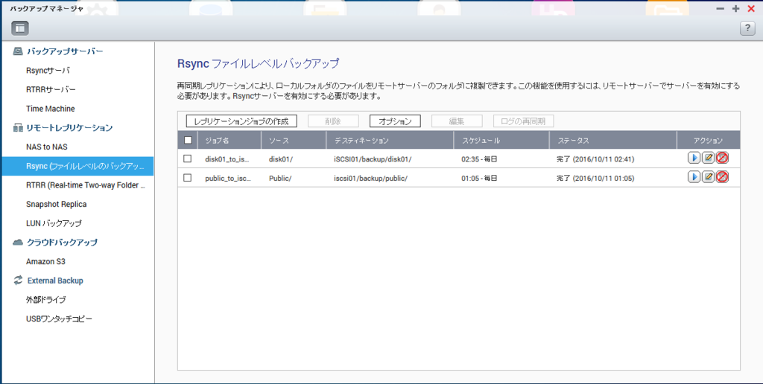Collapse the External Backup section heading
The height and width of the screenshot is (384, 763).
click(55, 281)
